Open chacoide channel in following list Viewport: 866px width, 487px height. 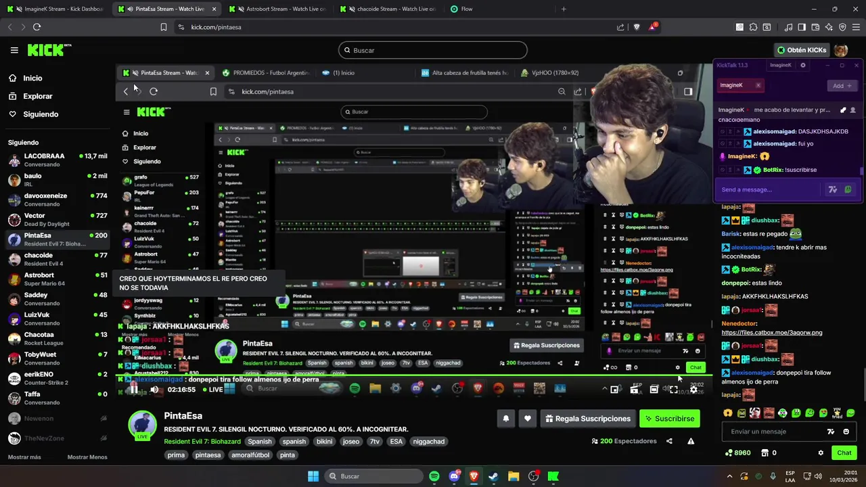tap(58, 259)
